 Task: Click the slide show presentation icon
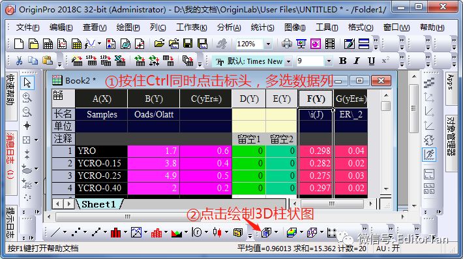pyautogui.click(x=301, y=44)
